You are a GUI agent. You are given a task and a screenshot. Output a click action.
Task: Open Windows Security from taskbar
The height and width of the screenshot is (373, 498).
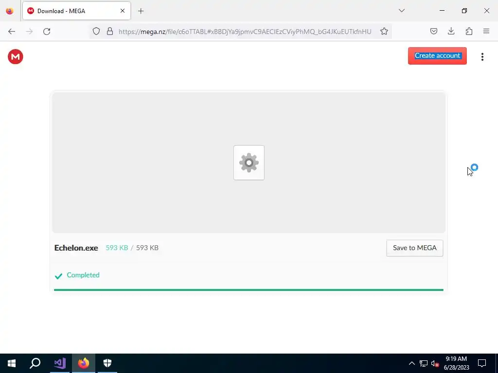click(x=107, y=363)
